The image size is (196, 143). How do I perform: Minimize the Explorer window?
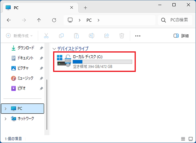pos(160,5)
